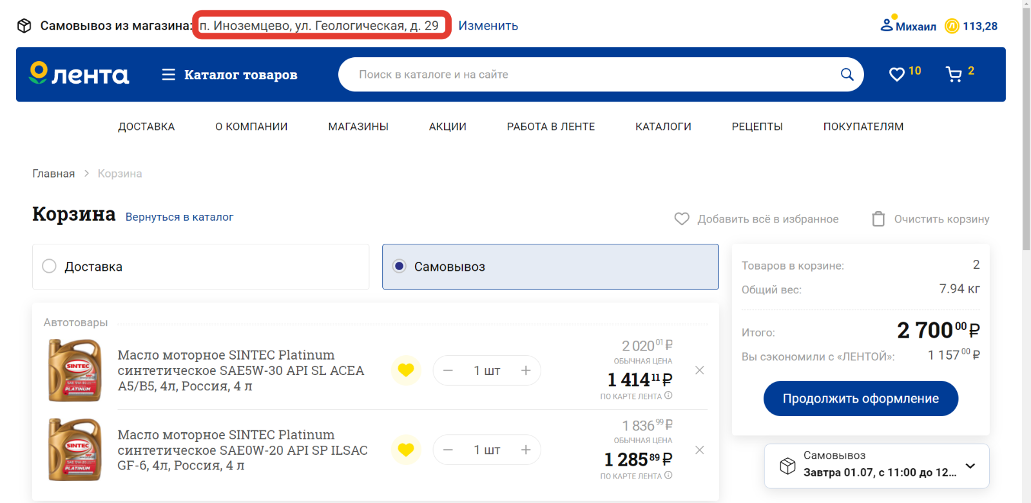Viewport: 1031px width, 503px height.
Task: Go to Лента home via logo
Action: [x=79, y=74]
